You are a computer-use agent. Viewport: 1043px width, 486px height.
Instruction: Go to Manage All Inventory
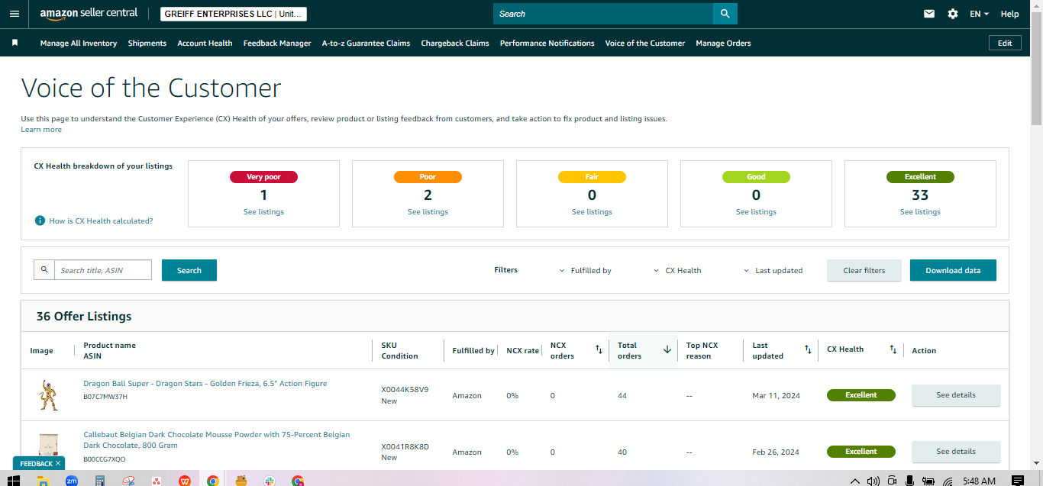coord(79,43)
